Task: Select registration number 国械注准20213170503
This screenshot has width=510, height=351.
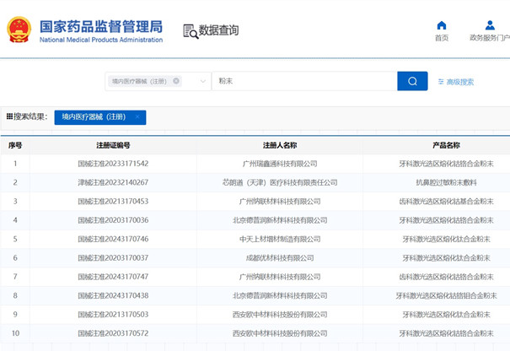Action: pos(113,315)
